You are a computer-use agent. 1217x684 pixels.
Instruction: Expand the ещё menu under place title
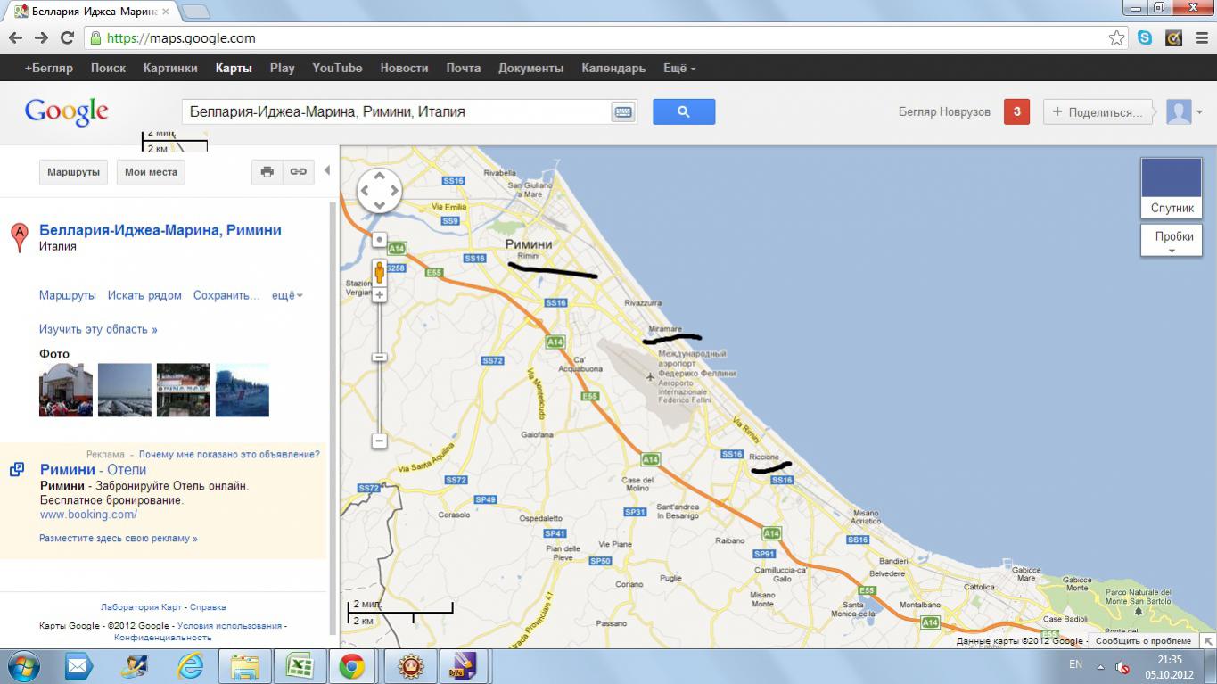[x=287, y=295]
